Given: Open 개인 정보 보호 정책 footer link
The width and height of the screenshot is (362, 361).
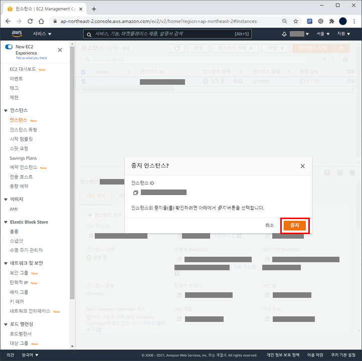Looking at the screenshot, I should tap(283, 355).
